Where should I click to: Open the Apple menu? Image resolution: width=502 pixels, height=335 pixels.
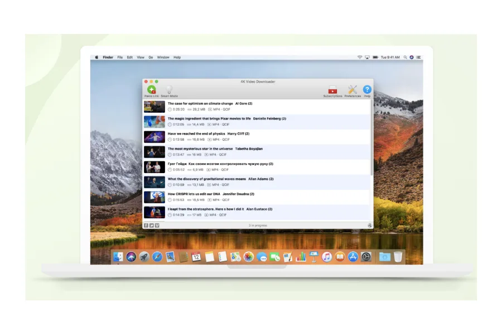click(96, 58)
